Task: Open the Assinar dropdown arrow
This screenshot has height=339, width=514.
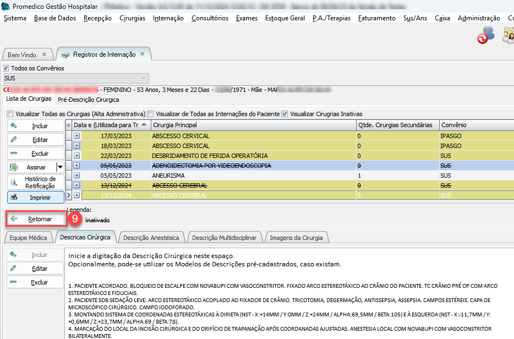Action: click(61, 167)
